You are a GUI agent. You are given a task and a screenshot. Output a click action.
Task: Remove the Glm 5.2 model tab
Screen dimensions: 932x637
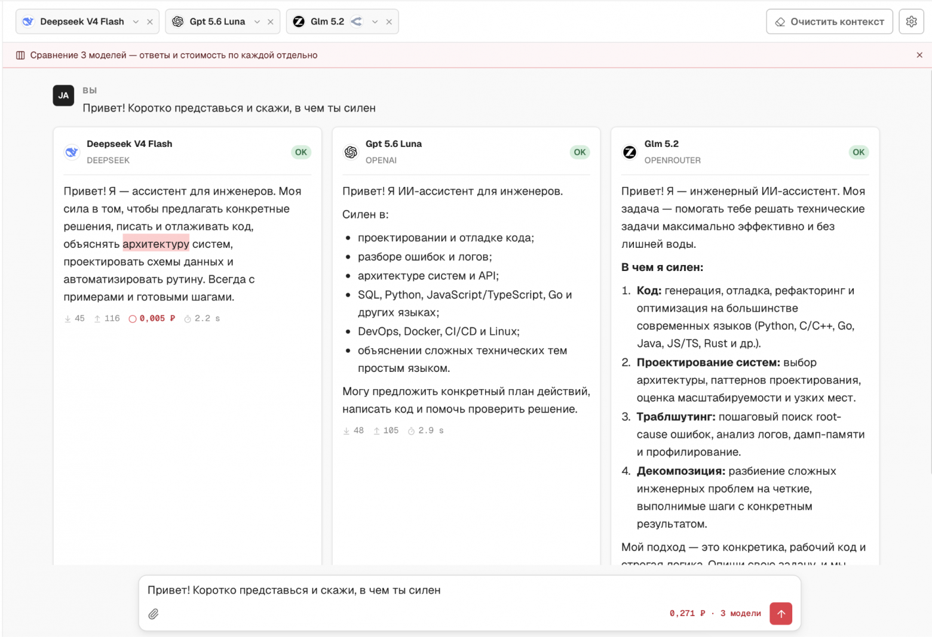pyautogui.click(x=389, y=21)
